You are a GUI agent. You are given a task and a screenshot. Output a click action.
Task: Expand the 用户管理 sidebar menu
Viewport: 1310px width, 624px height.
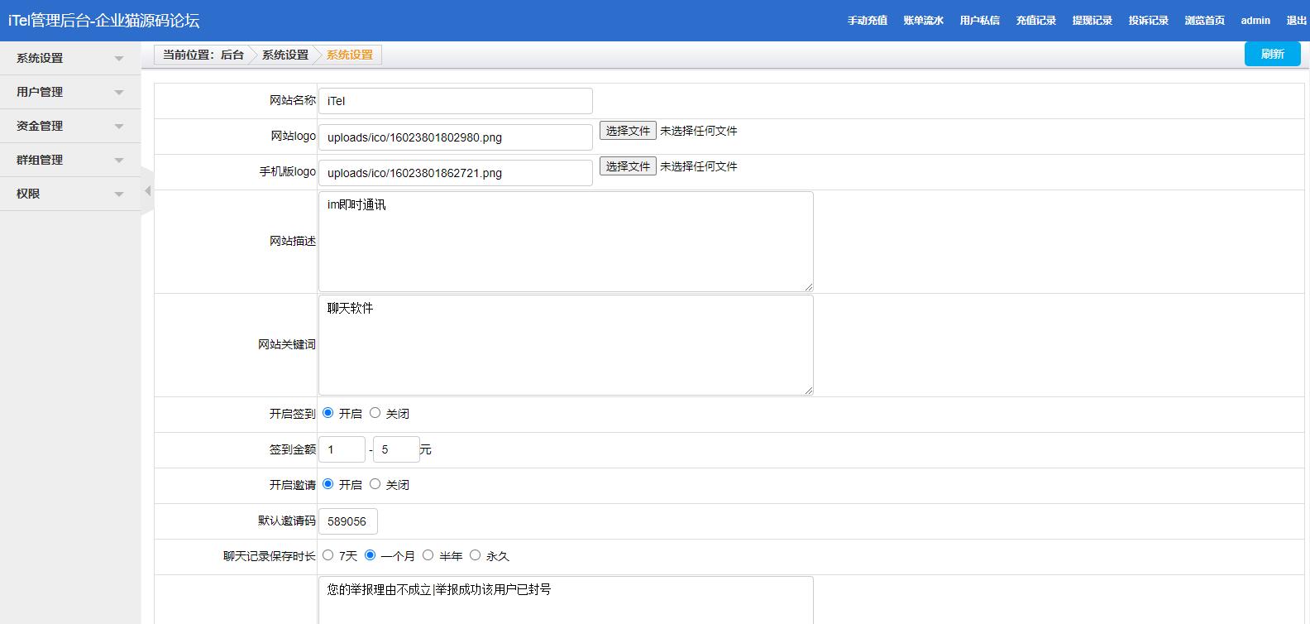pyautogui.click(x=69, y=92)
